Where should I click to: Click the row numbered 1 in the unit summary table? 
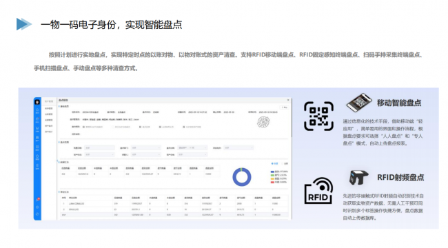tap(174, 204)
